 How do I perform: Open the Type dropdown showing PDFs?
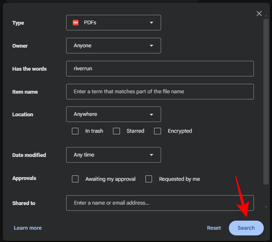point(113,23)
